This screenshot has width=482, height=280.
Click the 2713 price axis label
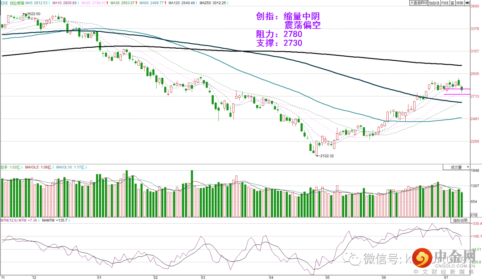pos(475,96)
